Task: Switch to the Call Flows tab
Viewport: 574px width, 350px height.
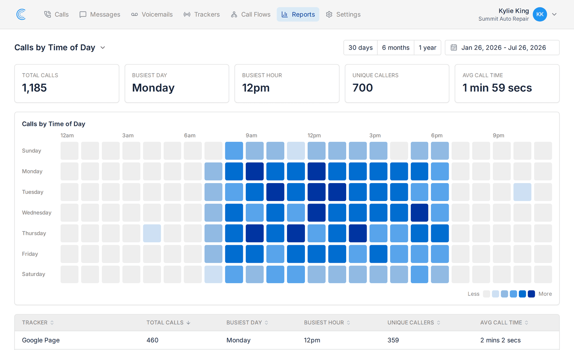Action: click(x=251, y=14)
